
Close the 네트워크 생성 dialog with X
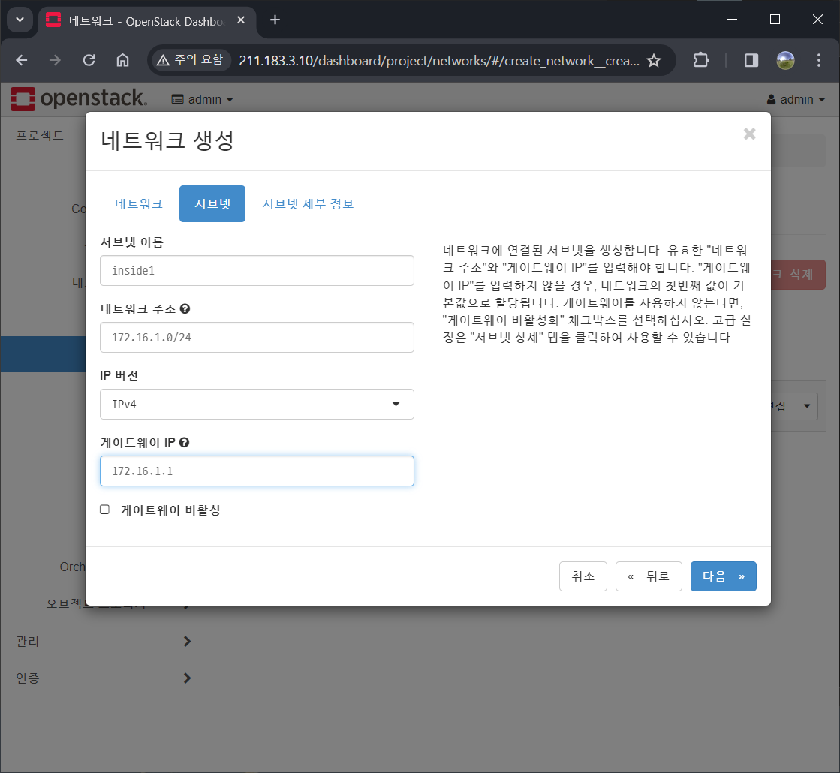749,134
